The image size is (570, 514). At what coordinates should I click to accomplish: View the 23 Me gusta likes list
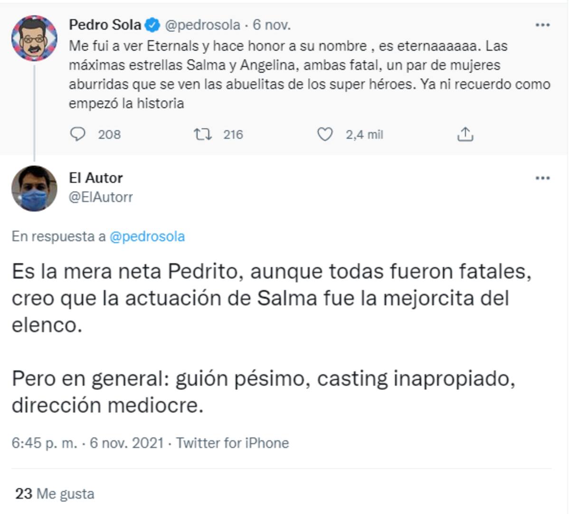click(x=55, y=494)
